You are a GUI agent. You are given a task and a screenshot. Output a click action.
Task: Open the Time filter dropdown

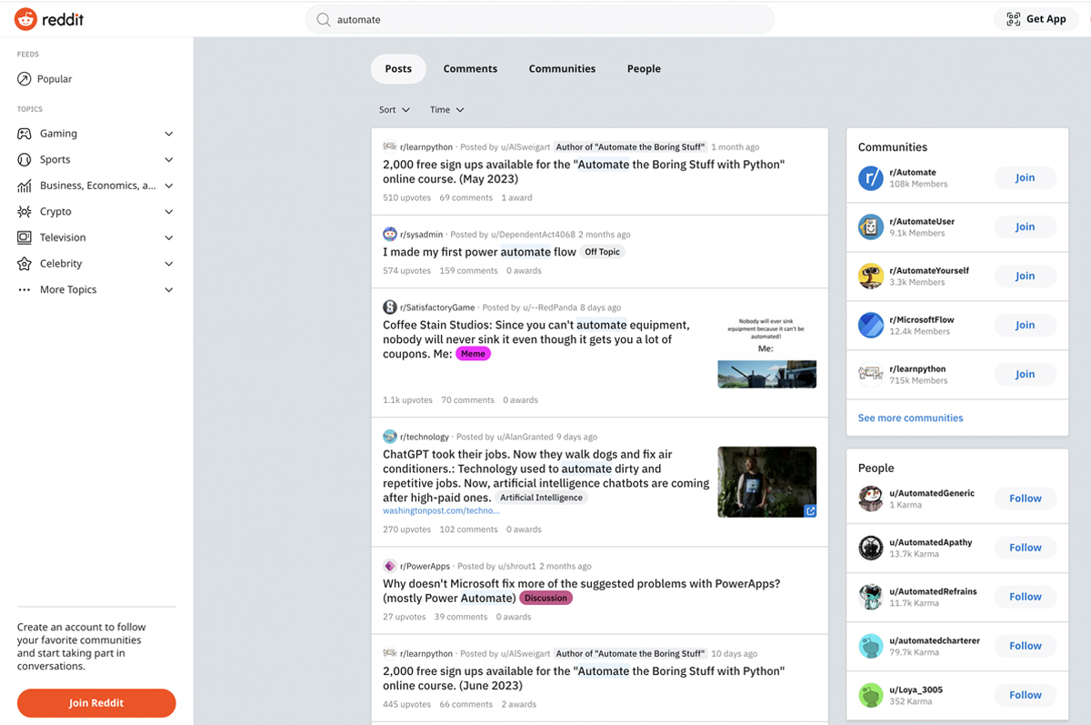tap(445, 109)
